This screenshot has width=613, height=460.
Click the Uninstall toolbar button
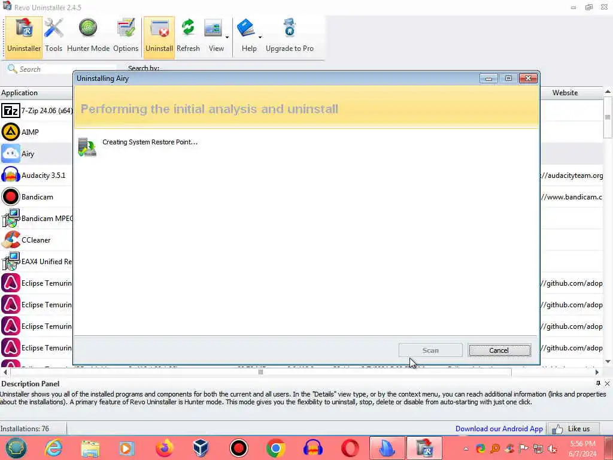point(159,36)
